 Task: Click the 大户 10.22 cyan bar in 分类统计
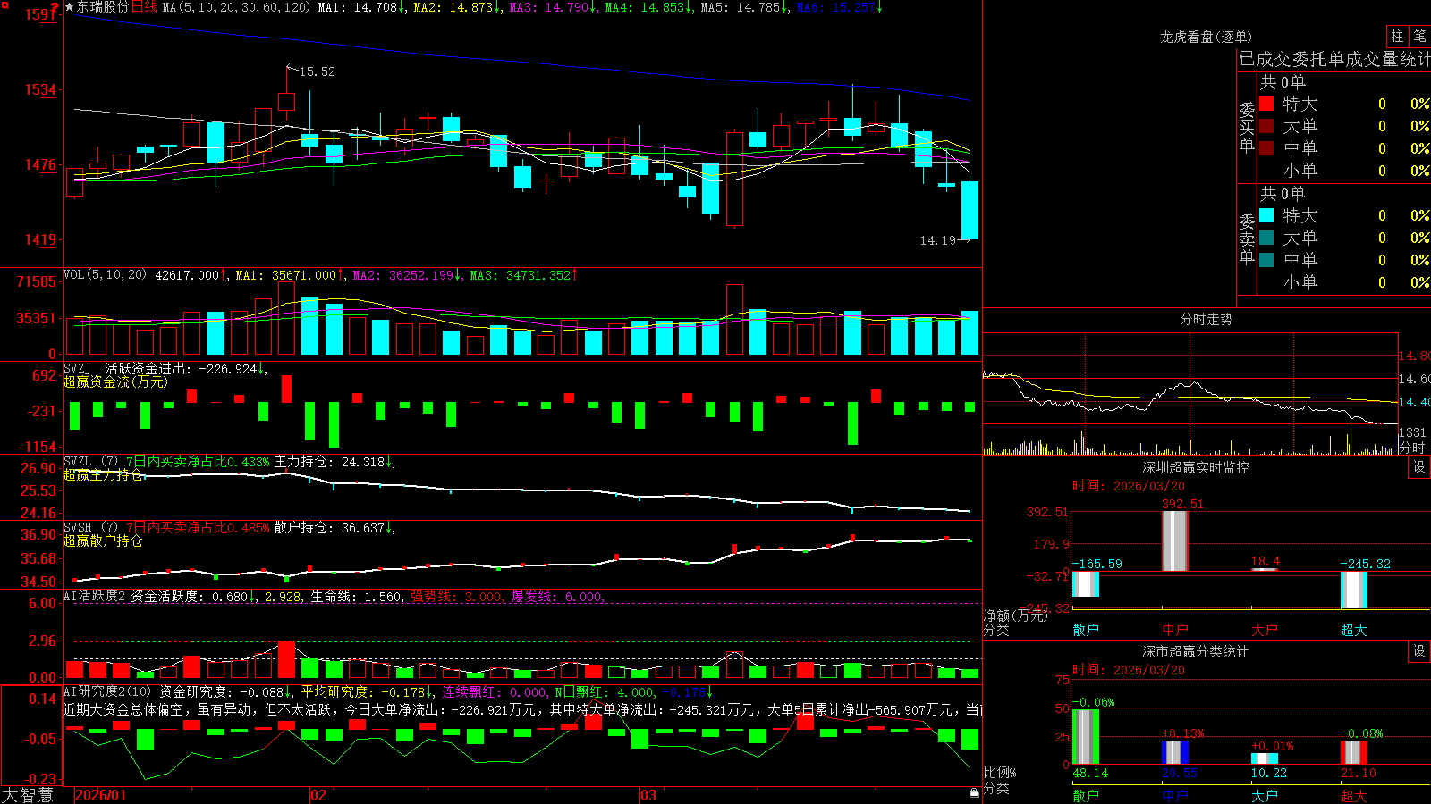tap(1264, 758)
